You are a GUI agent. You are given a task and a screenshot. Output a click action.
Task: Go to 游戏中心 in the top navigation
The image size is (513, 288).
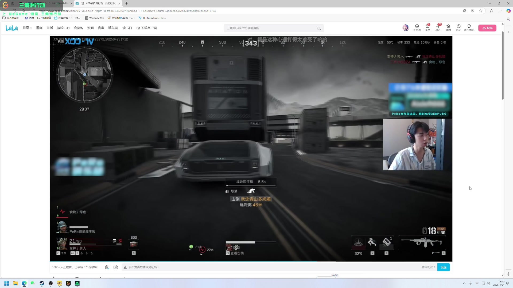pyautogui.click(x=63, y=28)
